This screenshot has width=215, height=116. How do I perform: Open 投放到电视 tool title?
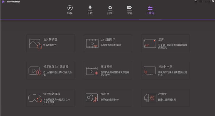click(165, 67)
